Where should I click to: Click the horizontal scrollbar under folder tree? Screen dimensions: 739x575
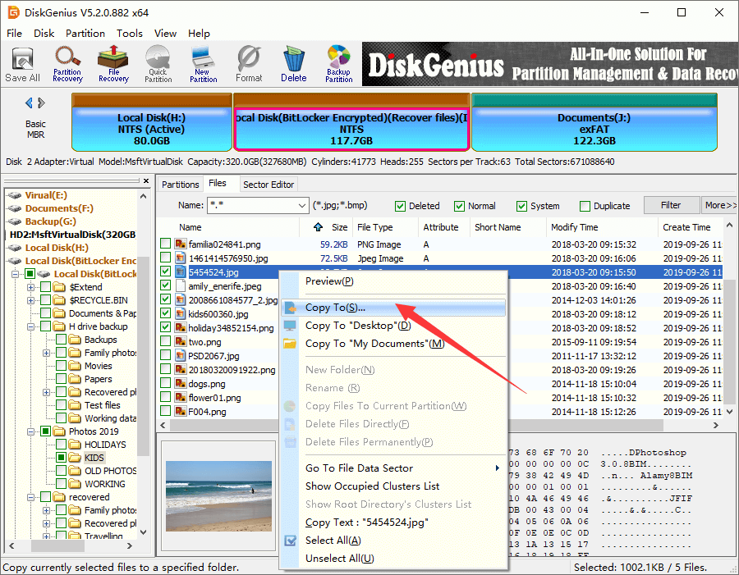click(74, 546)
